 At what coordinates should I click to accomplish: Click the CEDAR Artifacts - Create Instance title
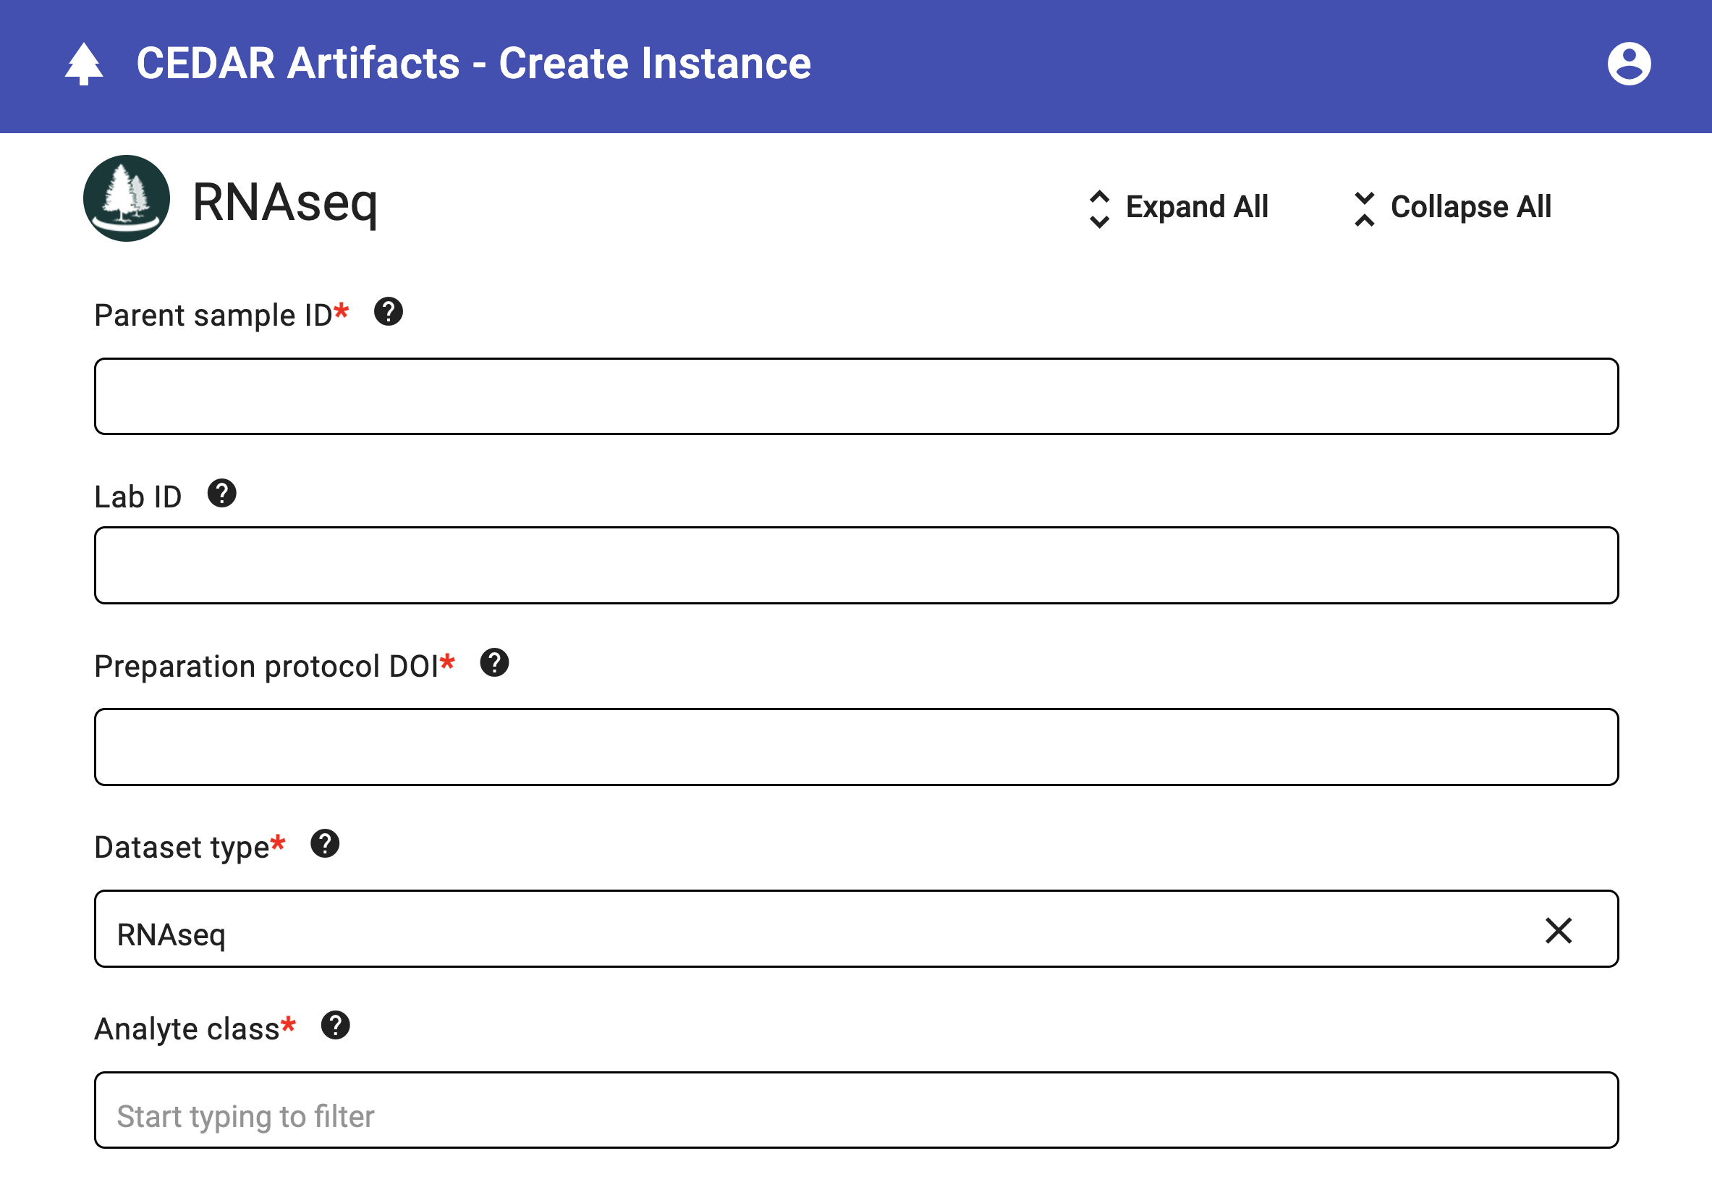[x=474, y=64]
